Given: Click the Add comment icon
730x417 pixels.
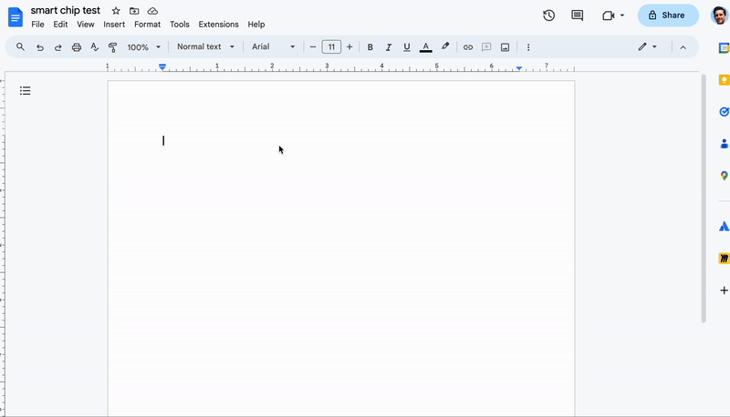Looking at the screenshot, I should pyautogui.click(x=486, y=47).
